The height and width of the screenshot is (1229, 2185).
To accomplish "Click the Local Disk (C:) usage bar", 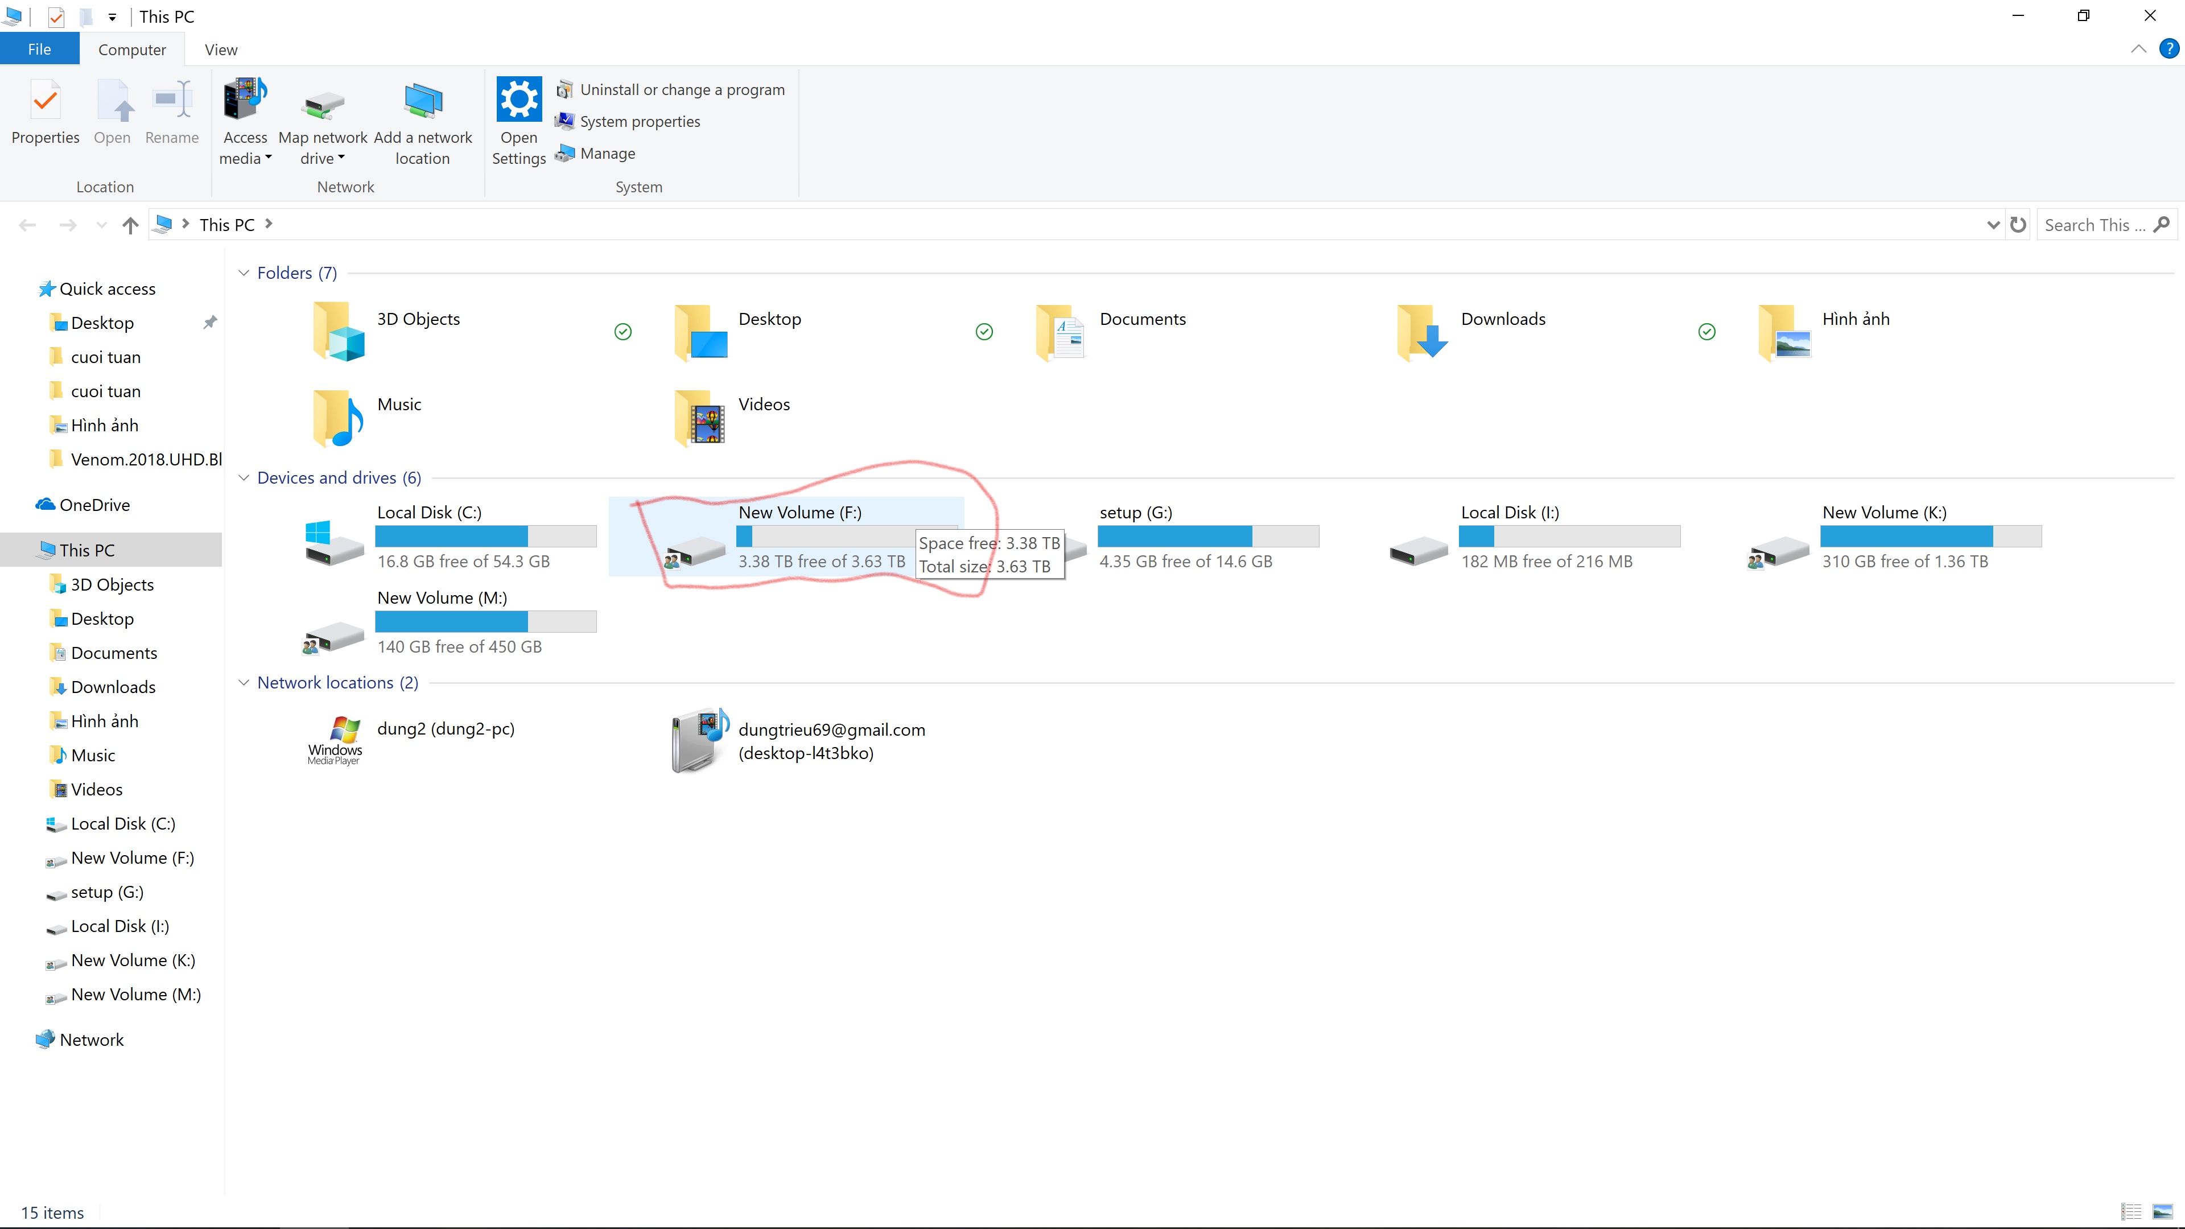I will click(x=486, y=536).
